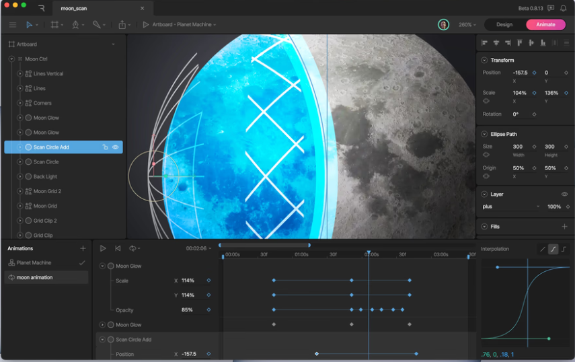Rewind timeline to start

pos(118,248)
